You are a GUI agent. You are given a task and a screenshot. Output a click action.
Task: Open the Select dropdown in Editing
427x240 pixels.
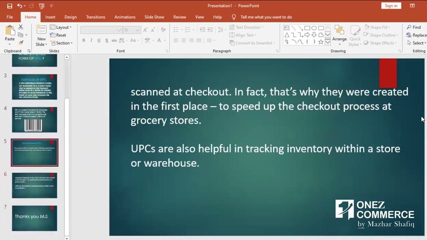pyautogui.click(x=416, y=43)
